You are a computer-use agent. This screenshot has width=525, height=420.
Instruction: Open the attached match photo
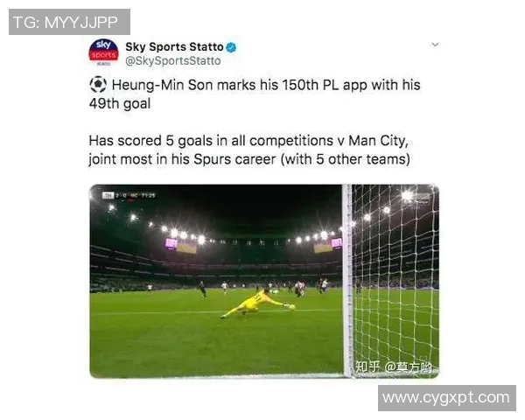[264, 282]
